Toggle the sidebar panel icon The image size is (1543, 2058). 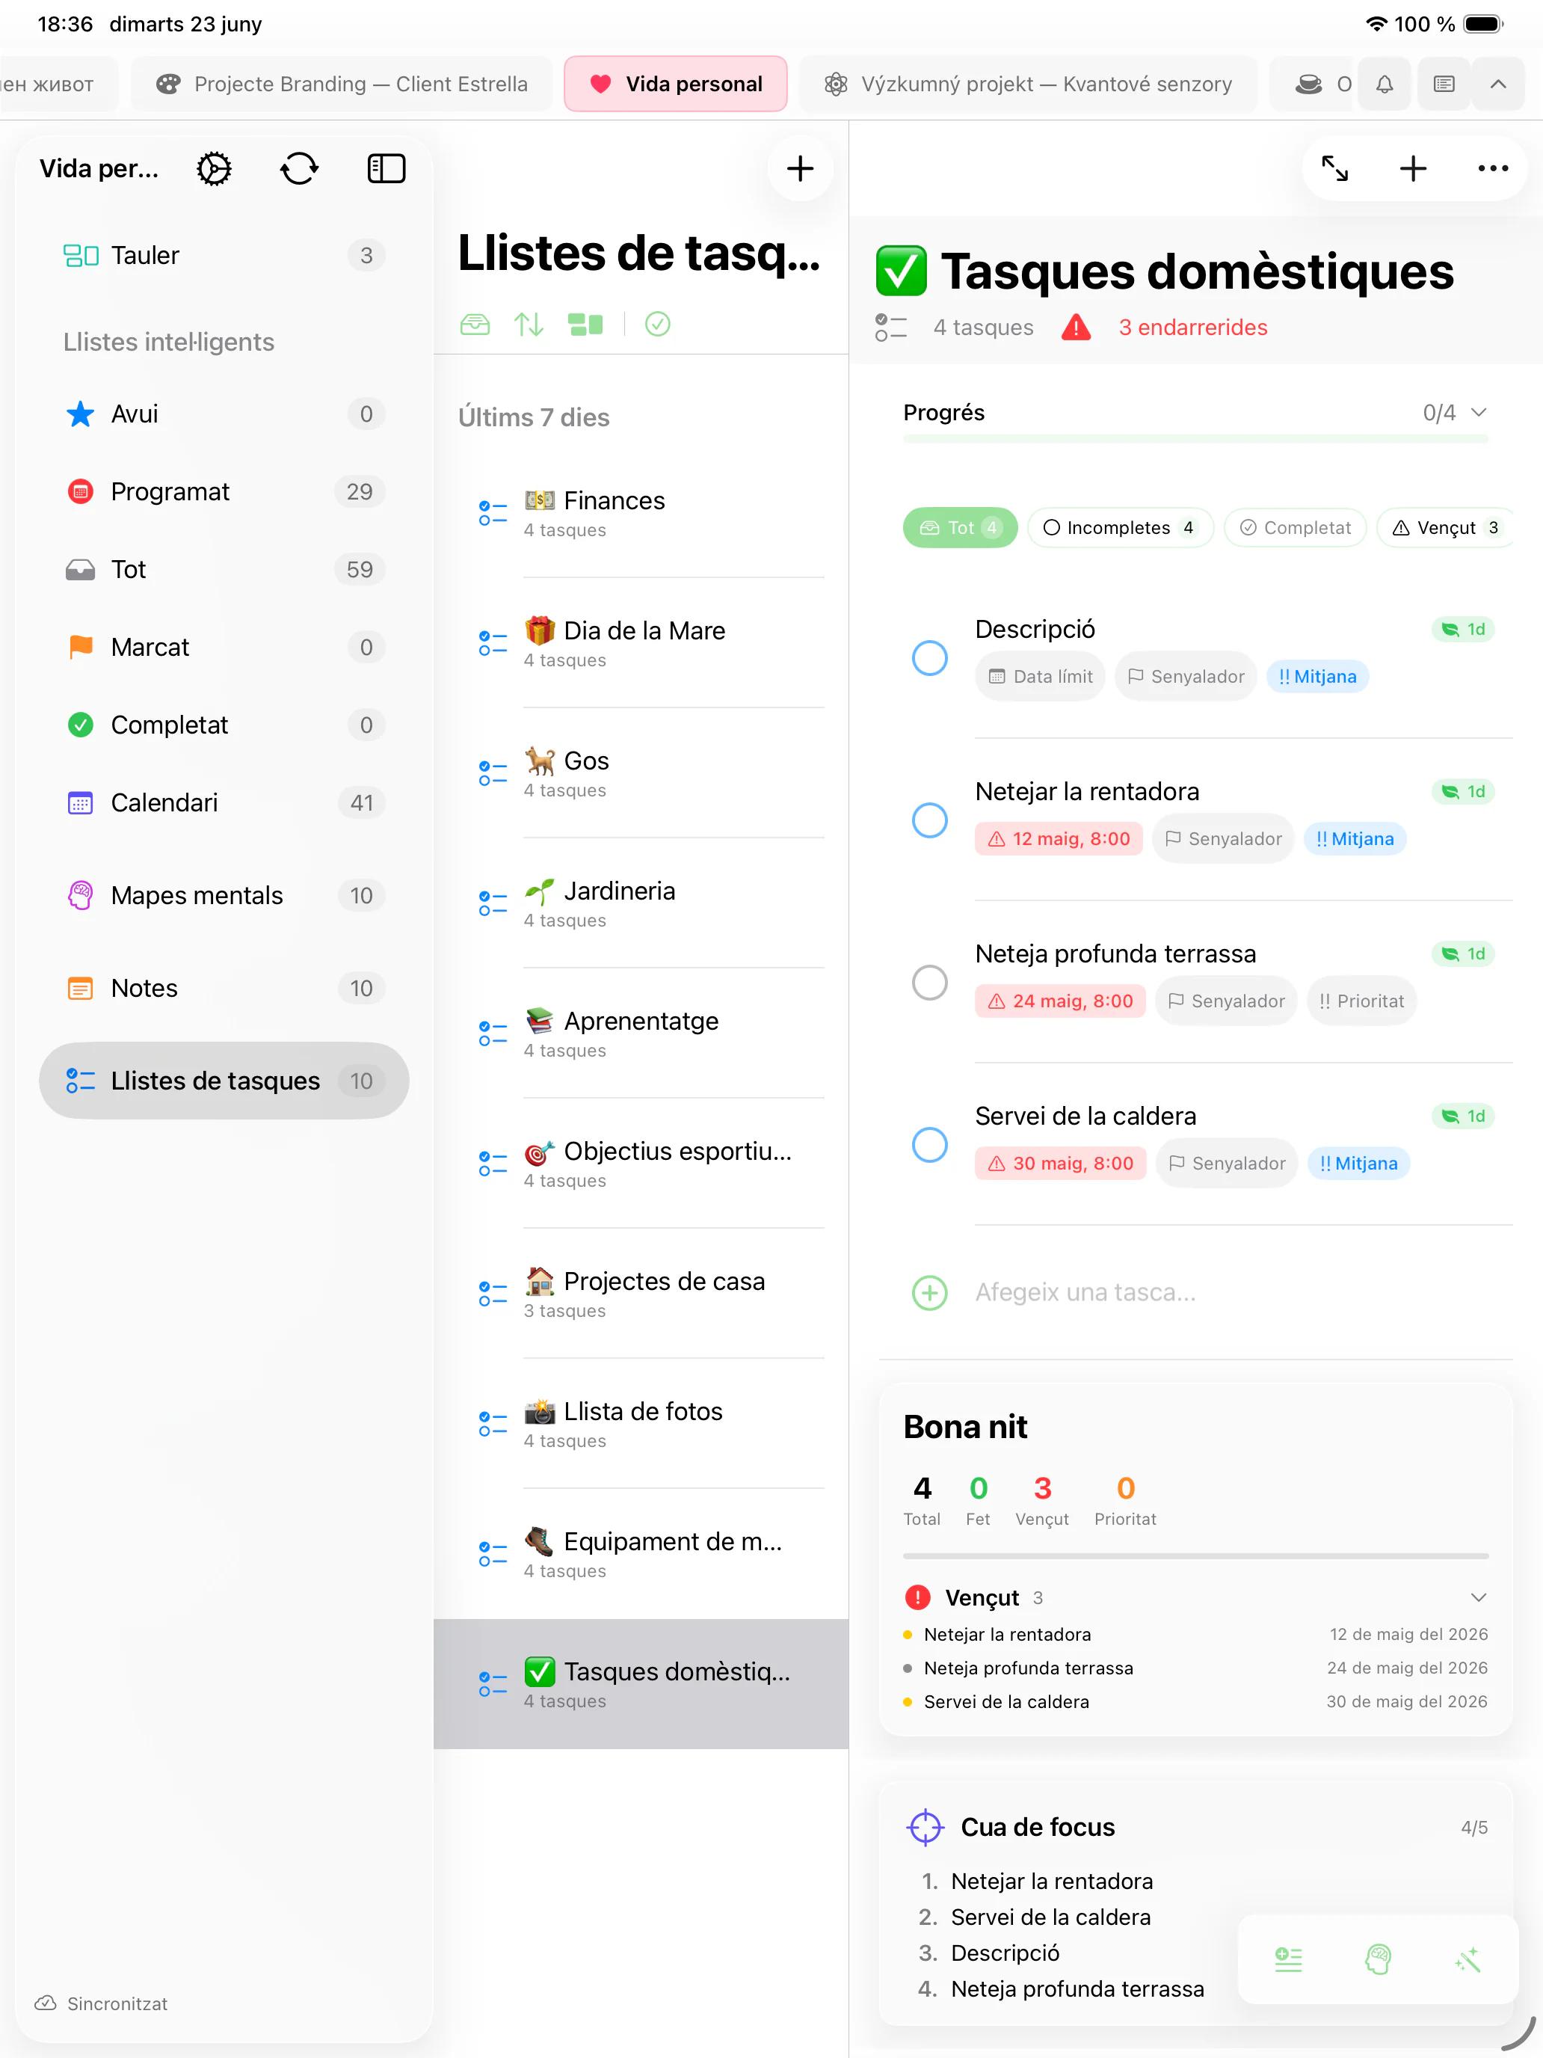pyautogui.click(x=386, y=168)
